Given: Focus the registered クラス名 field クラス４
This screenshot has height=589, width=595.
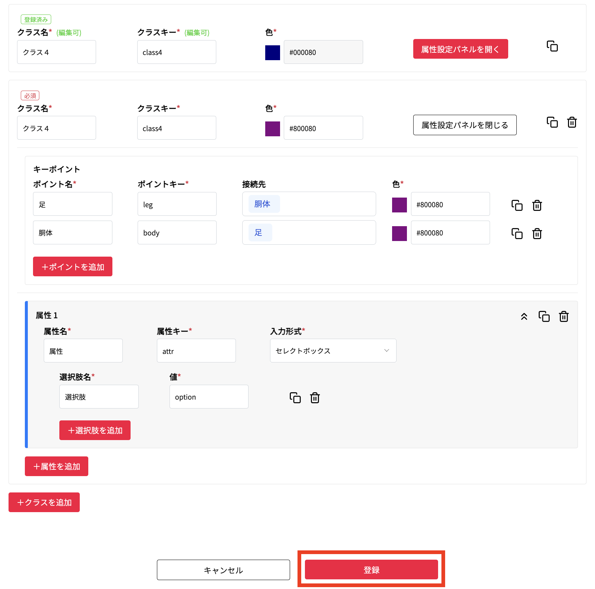Looking at the screenshot, I should pos(56,52).
